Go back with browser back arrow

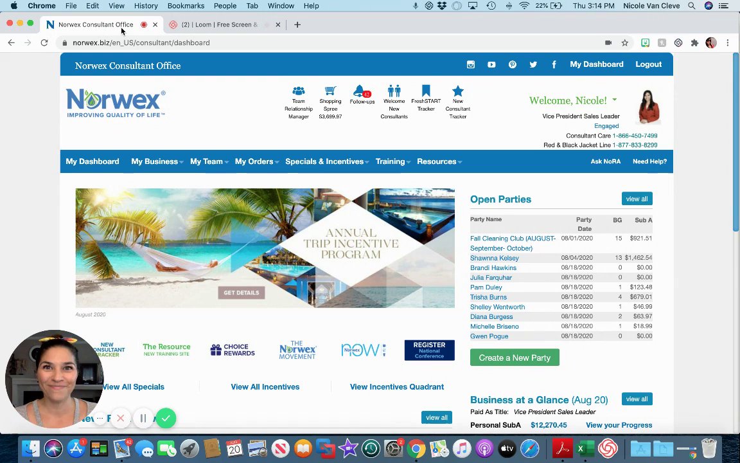point(12,42)
